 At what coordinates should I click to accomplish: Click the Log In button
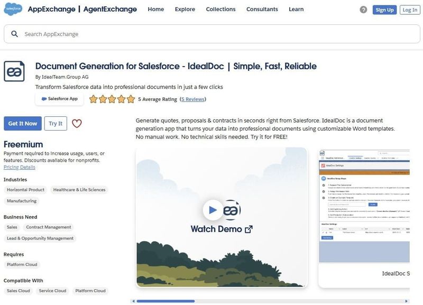point(410,10)
